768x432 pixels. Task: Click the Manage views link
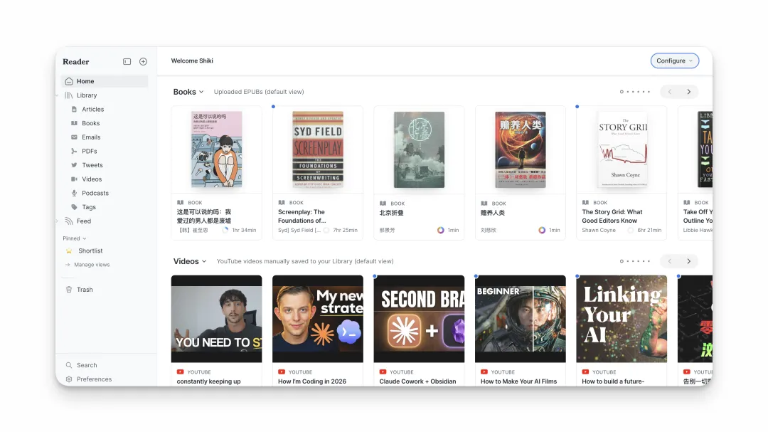click(x=92, y=265)
